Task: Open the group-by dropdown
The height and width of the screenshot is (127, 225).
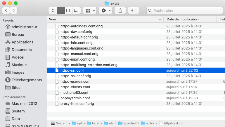Action: 89,10
